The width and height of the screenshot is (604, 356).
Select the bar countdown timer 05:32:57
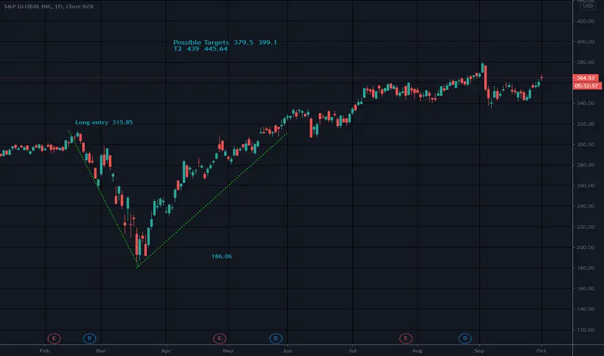(587, 86)
